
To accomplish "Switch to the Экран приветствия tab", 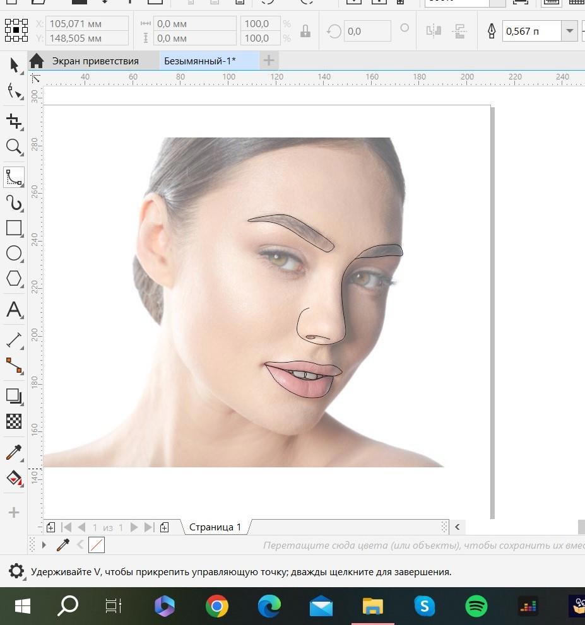I will pyautogui.click(x=95, y=61).
